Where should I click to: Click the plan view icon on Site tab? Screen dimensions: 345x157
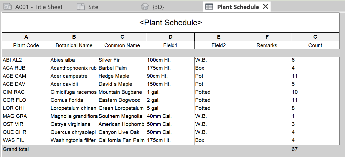[81, 7]
